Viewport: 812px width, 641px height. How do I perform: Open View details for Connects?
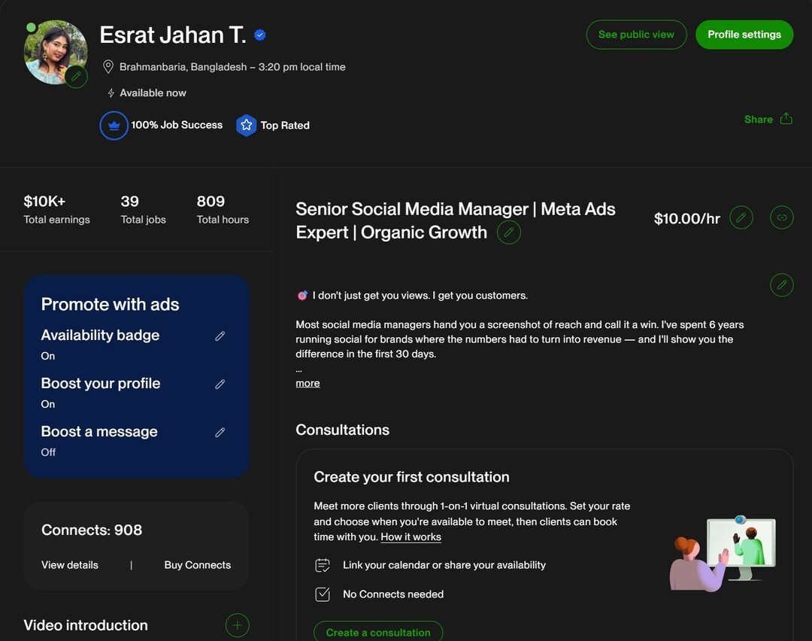point(70,565)
